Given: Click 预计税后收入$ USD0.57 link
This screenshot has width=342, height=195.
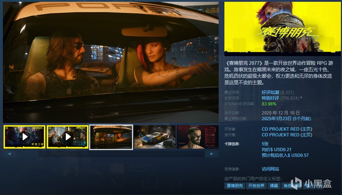Looking at the screenshot, I should click(285, 155).
